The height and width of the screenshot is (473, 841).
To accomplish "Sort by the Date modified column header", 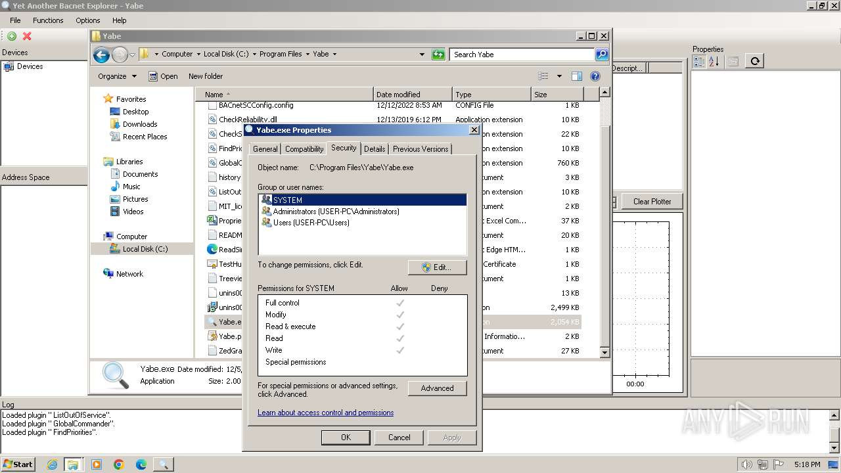I will coord(413,95).
